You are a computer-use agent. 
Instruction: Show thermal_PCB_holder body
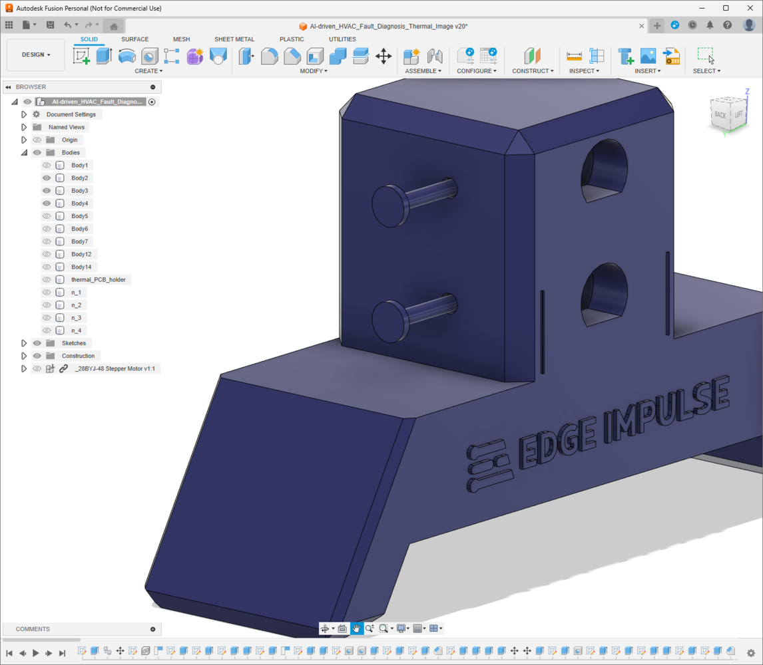coord(47,279)
